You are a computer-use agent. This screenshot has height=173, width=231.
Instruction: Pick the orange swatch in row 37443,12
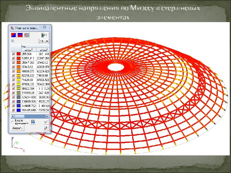(19, 67)
